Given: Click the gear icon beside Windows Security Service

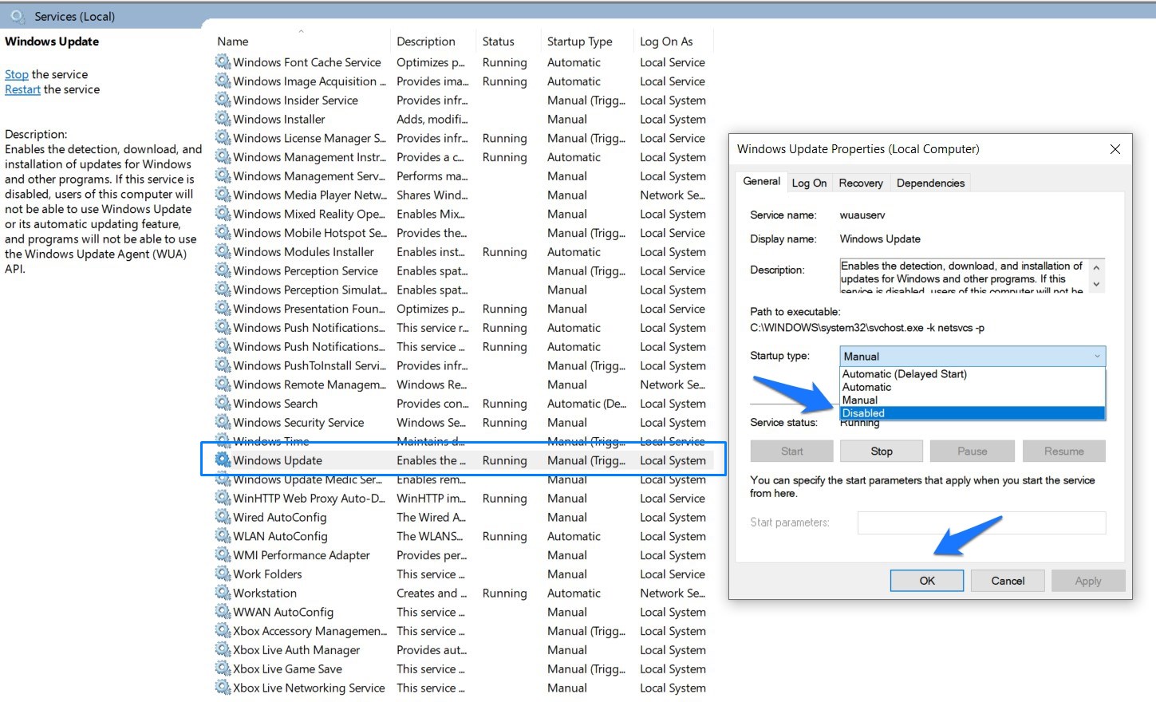Looking at the screenshot, I should point(223,422).
